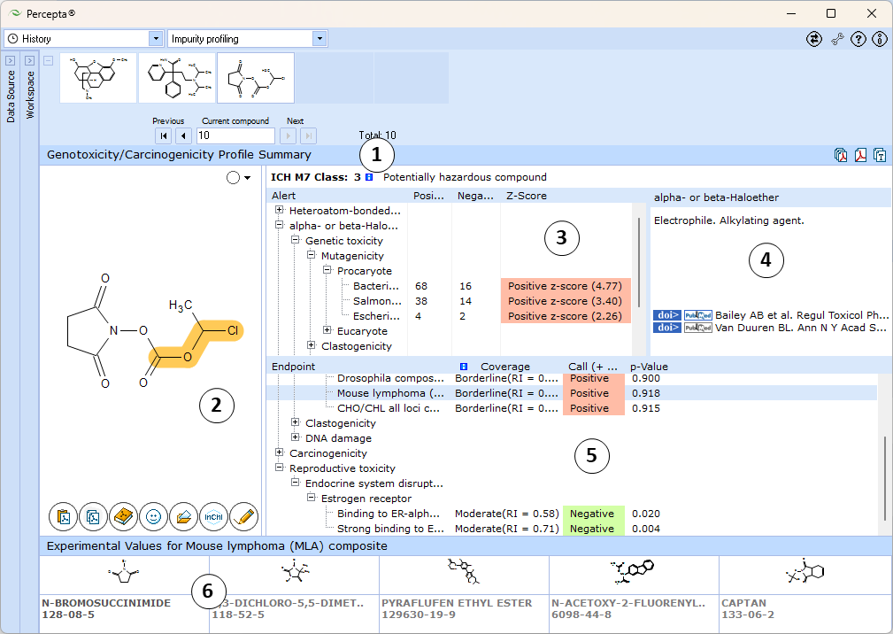The image size is (893, 634).
Task: Collapse the Reproductive toxicity node
Action: 279,468
